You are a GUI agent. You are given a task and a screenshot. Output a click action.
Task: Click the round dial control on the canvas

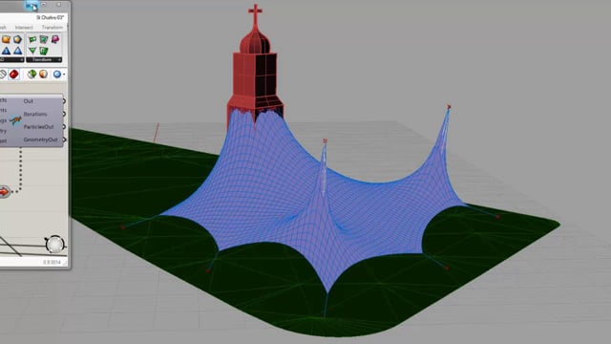click(x=54, y=245)
